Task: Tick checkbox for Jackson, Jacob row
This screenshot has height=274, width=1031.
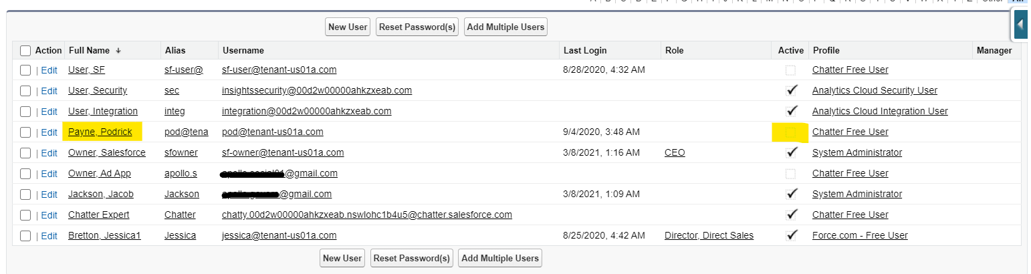Action: 25,194
